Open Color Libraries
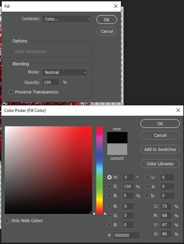 [160, 164]
